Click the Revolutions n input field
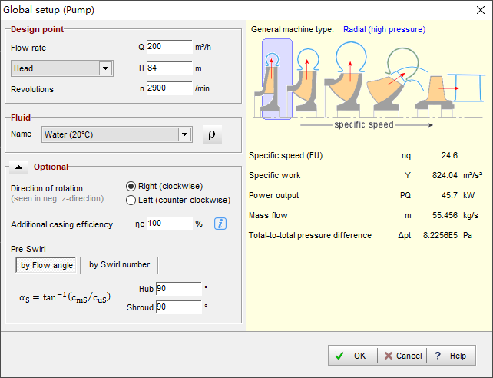This screenshot has height=378, width=493. tap(169, 88)
